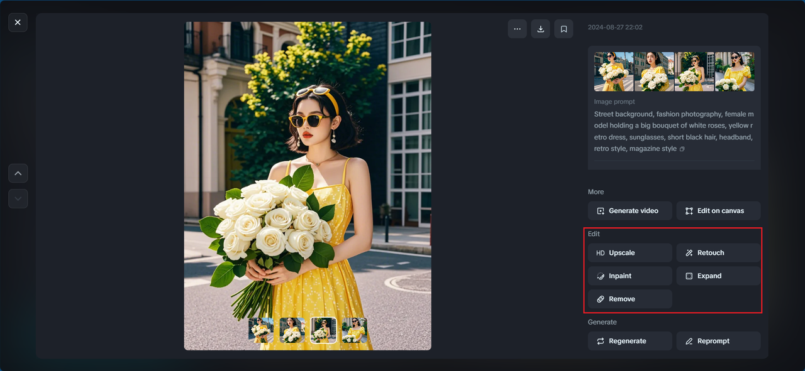Open Edit on canvas
The width and height of the screenshot is (805, 371).
click(x=718, y=211)
